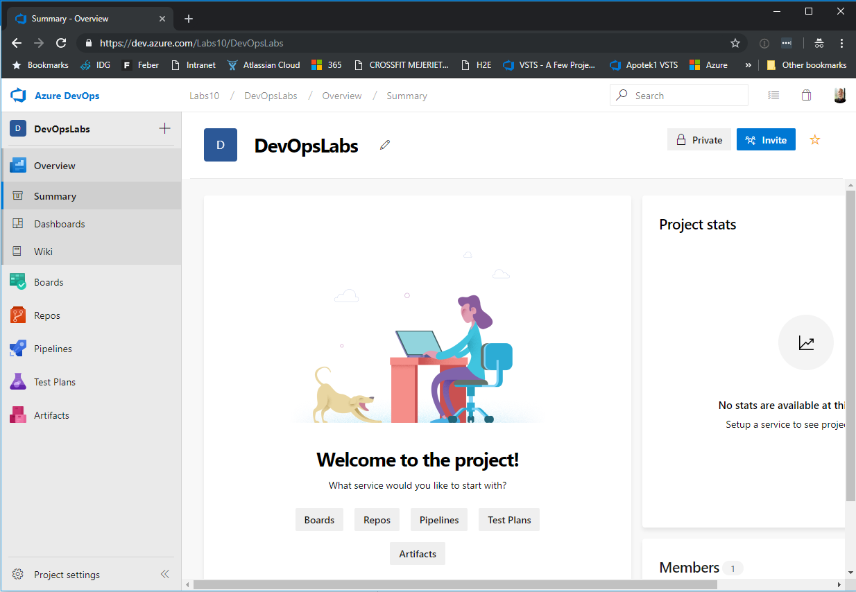
Task: Click the browser address bar
Action: point(412,43)
